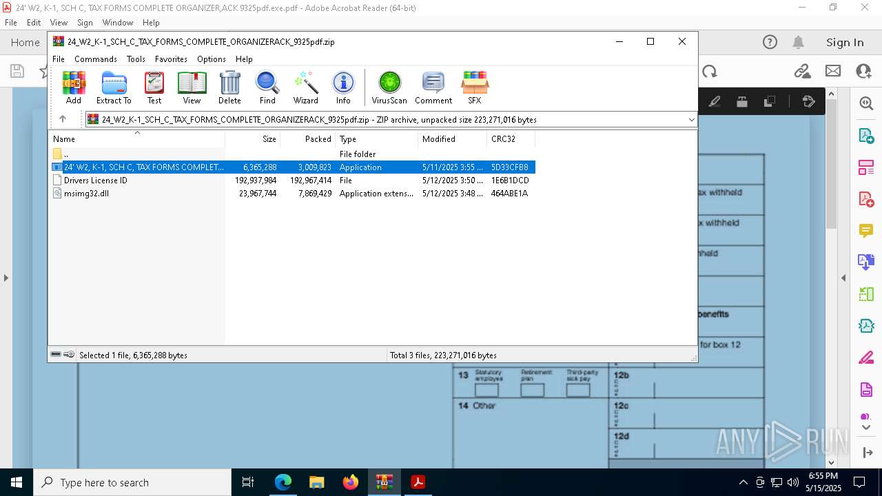Add an archive Comment

(x=433, y=87)
